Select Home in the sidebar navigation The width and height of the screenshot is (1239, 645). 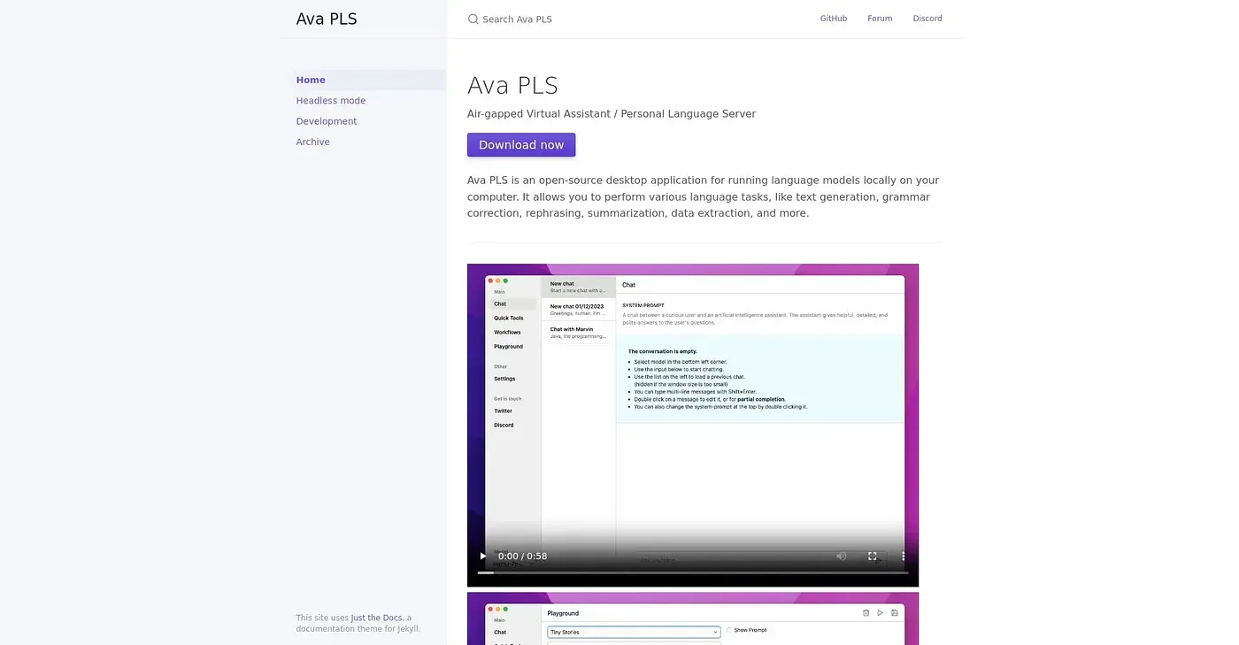(370, 80)
